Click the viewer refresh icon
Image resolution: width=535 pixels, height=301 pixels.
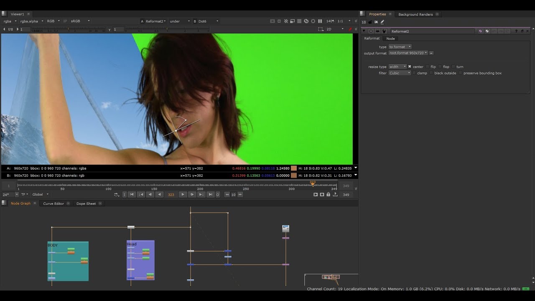[x=306, y=21]
